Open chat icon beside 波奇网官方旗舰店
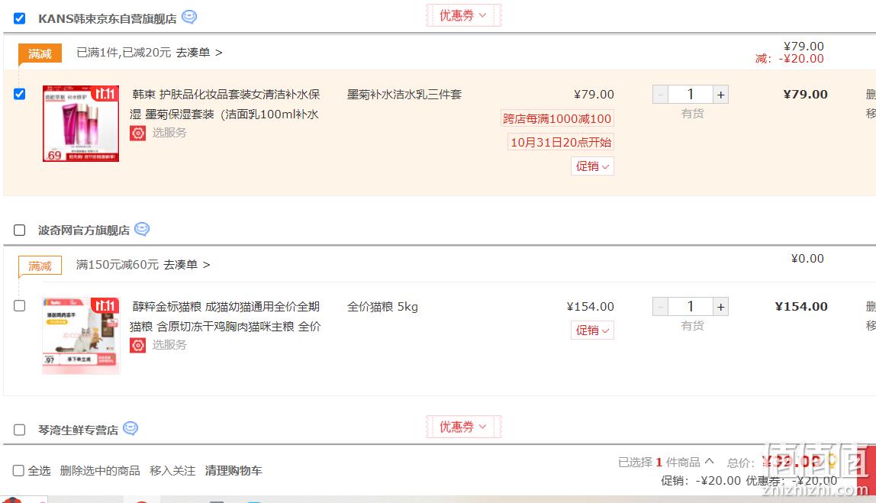 tap(142, 229)
